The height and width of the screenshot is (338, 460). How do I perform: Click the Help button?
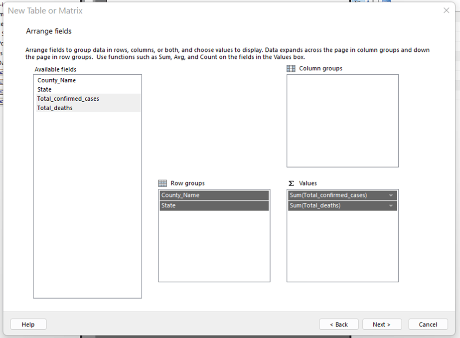[28, 324]
